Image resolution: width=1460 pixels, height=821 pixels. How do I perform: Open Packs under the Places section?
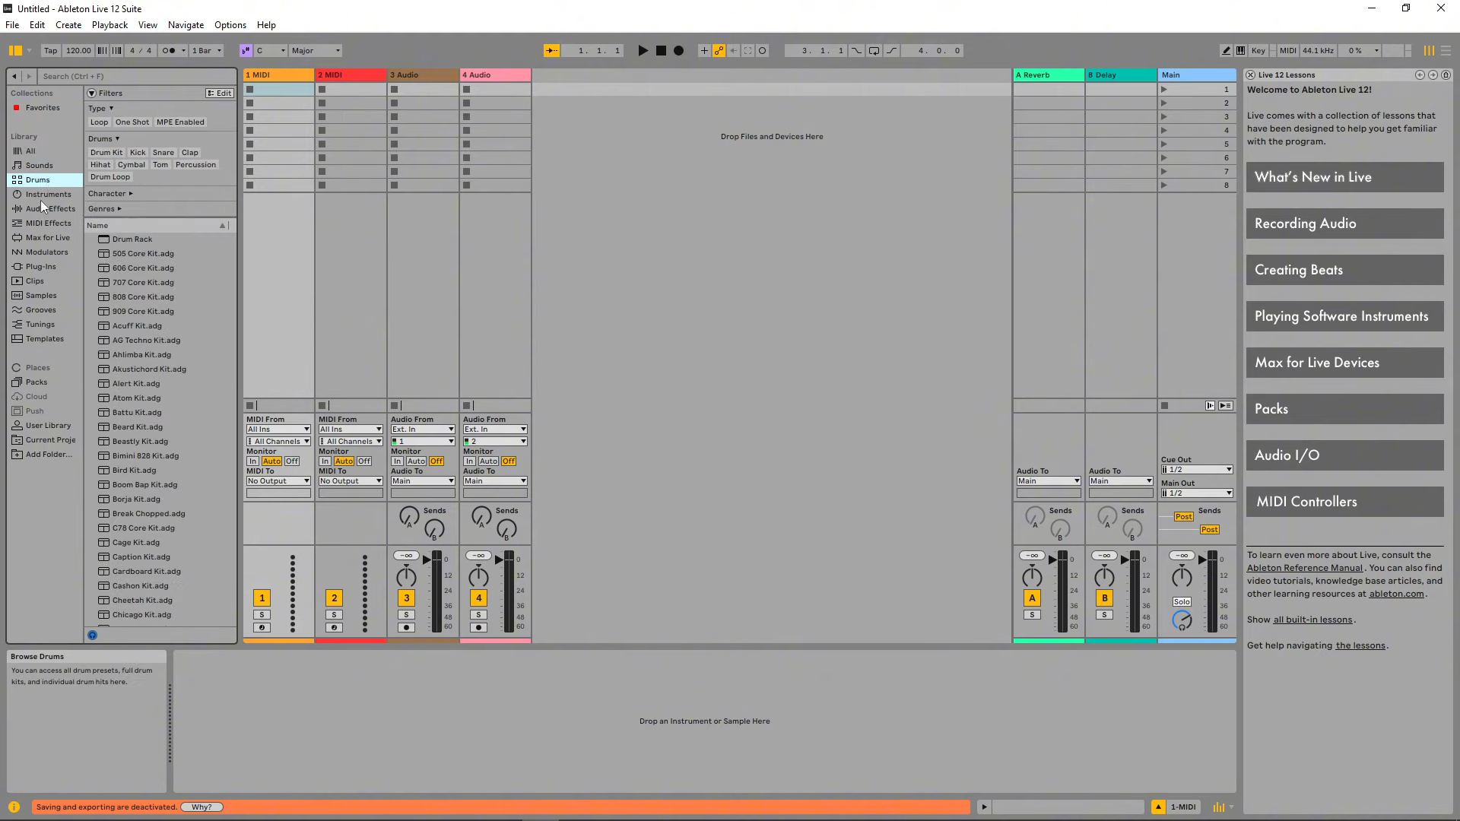click(x=35, y=382)
